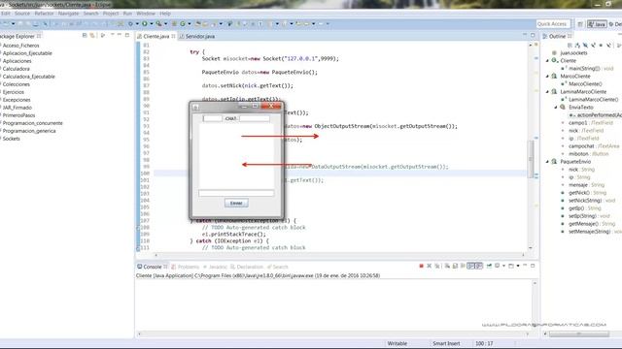The image size is (622, 349).
Task: Click the nick field in chat window
Action: coord(213,118)
